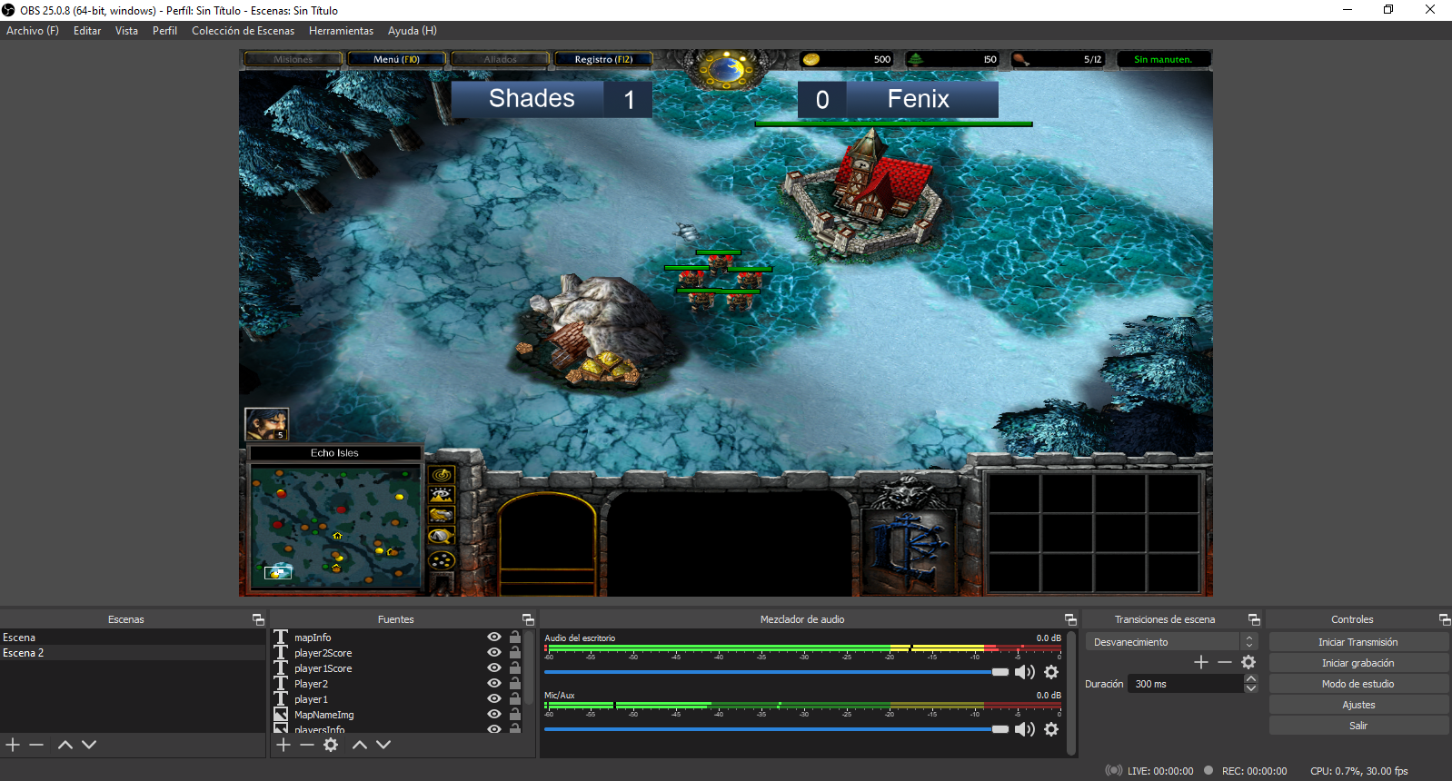Add a new scene with the plus icon
1452x781 pixels.
tap(13, 745)
